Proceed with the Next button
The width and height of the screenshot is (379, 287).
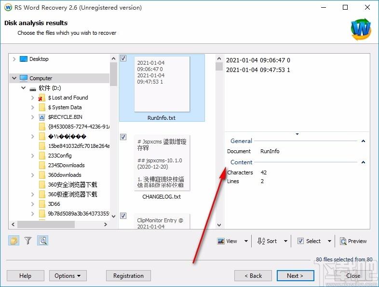tap(295, 275)
